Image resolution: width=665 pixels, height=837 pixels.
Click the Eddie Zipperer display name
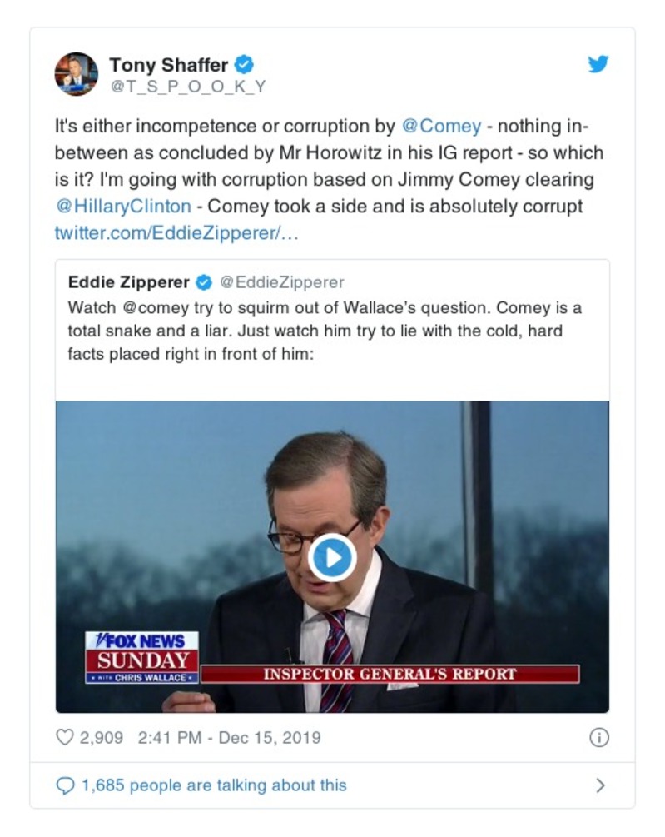[129, 282]
